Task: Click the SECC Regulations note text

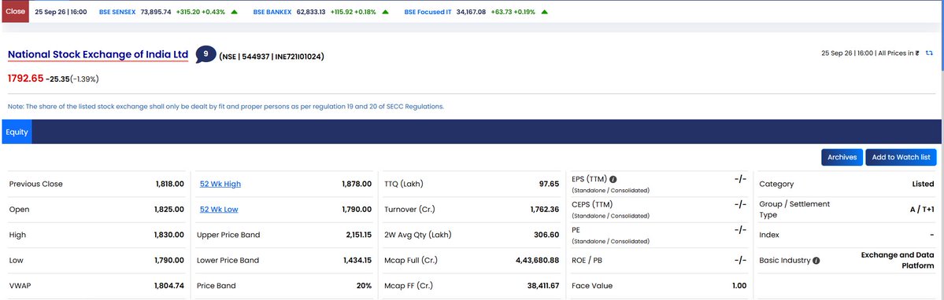Action: (226, 106)
